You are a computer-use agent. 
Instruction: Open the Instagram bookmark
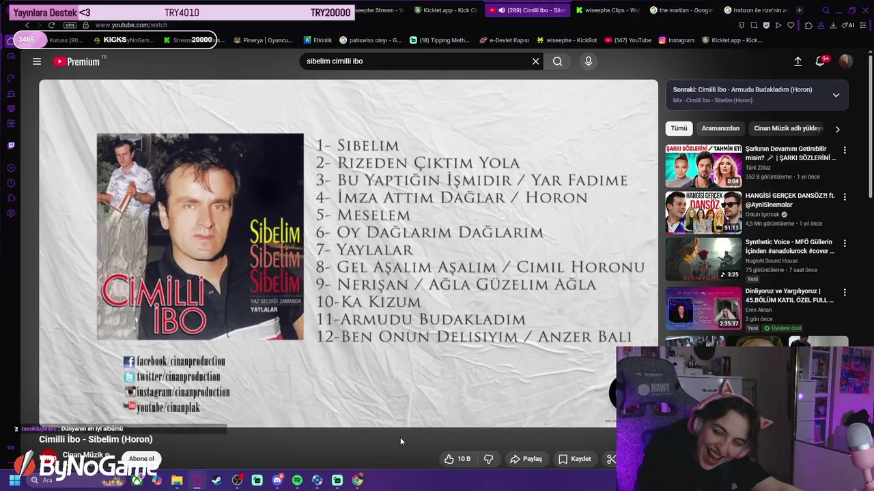coord(676,40)
